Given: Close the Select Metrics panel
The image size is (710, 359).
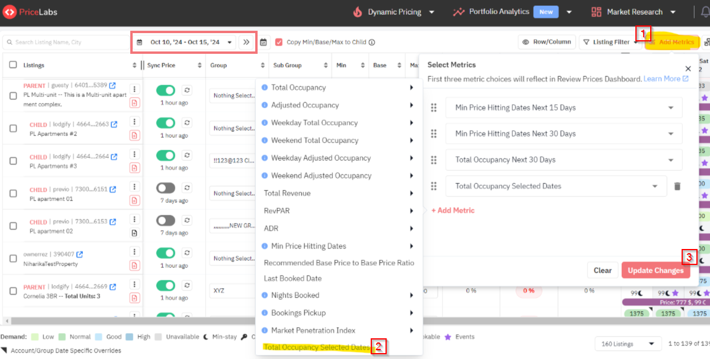Looking at the screenshot, I should pyautogui.click(x=687, y=69).
